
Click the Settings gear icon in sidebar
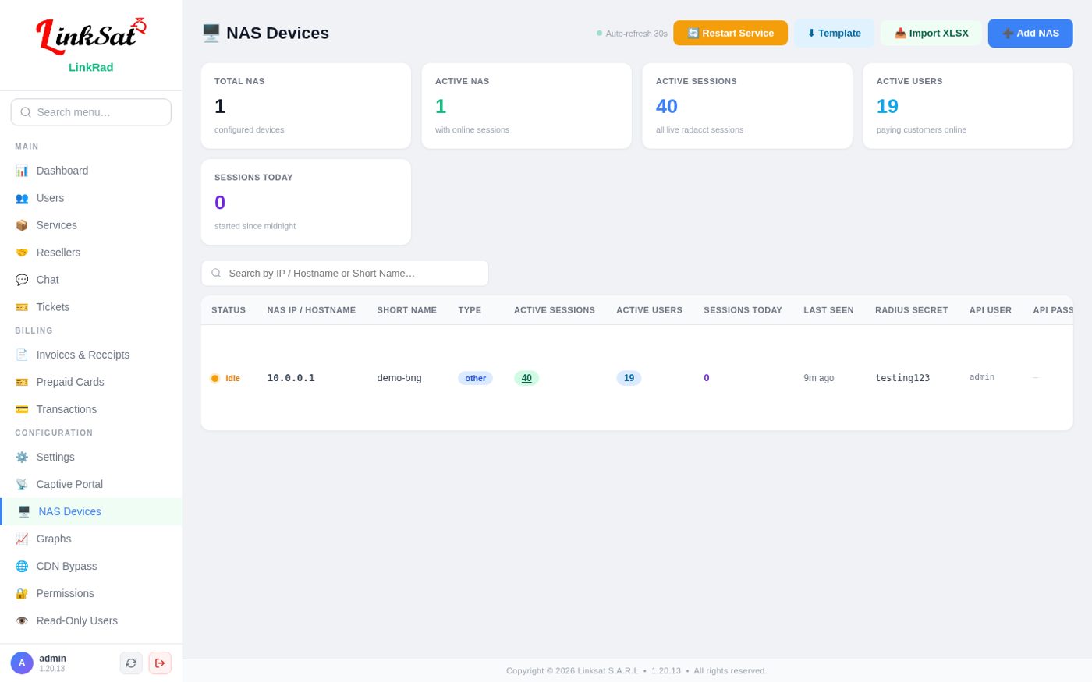coord(22,457)
